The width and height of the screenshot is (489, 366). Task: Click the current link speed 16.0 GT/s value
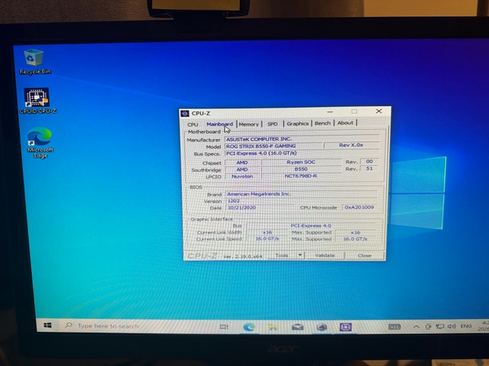point(267,239)
